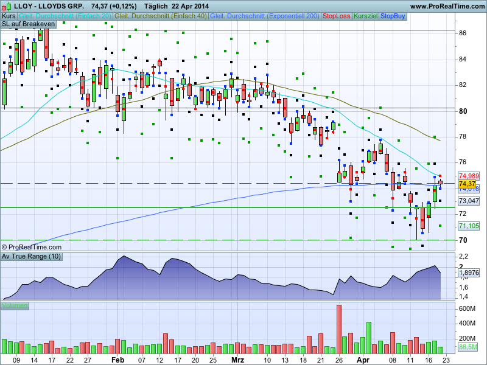Click Gleit. Durchschnitt (Exponentiell 200) label
The width and height of the screenshot is (487, 365).
point(265,16)
